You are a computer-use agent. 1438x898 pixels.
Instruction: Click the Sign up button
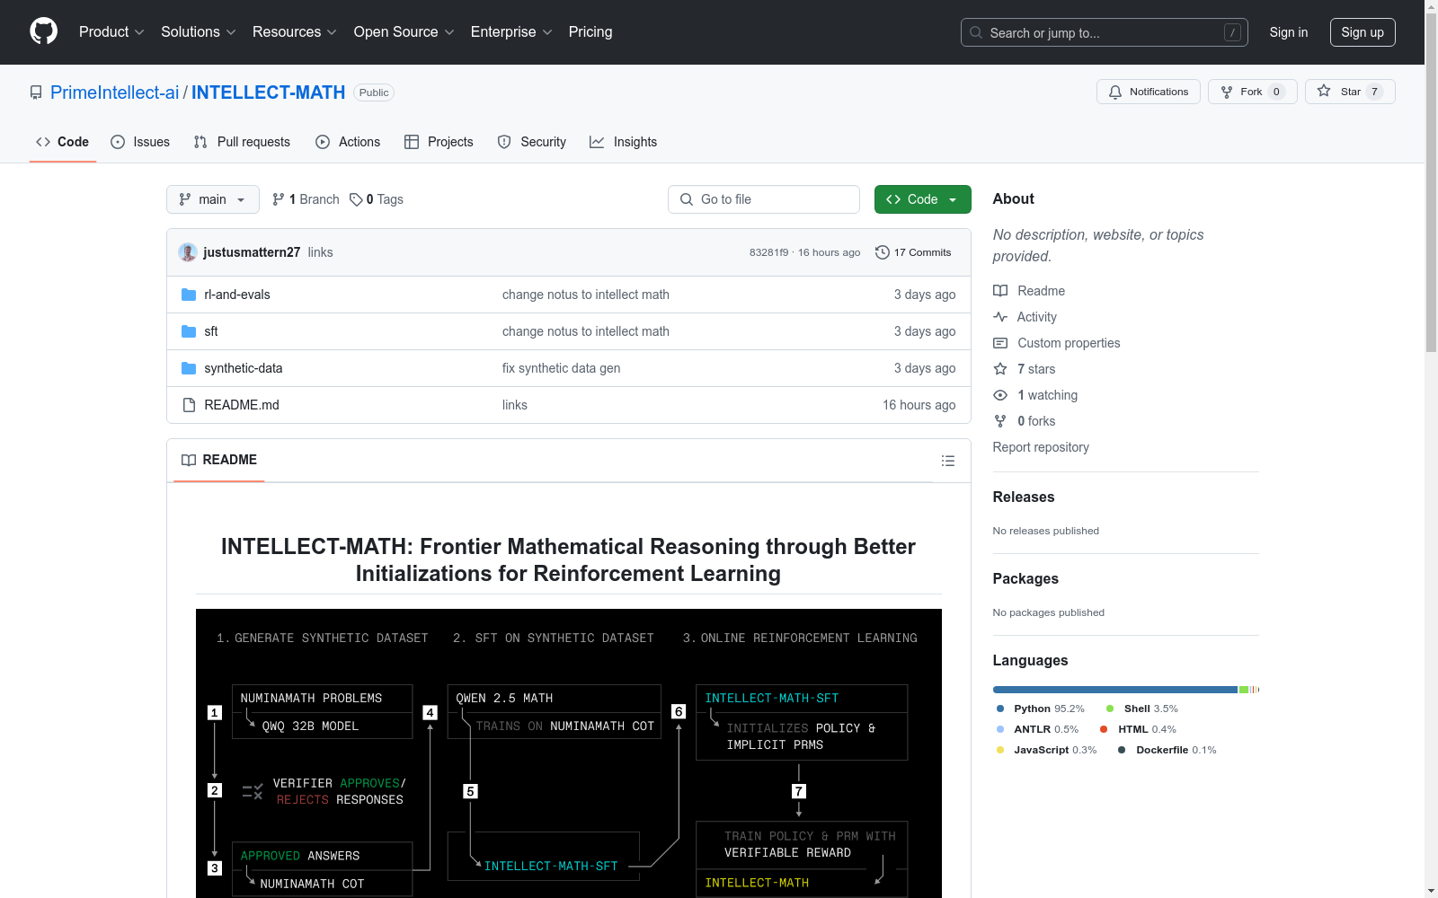(1363, 32)
